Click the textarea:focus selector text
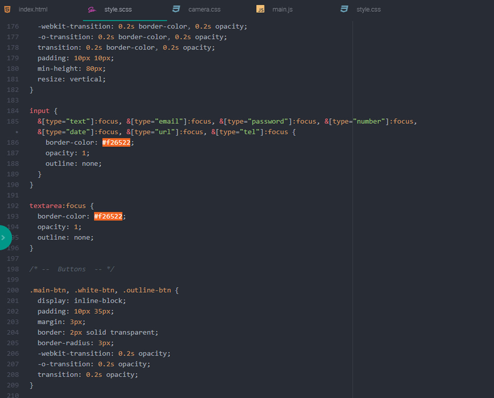Image resolution: width=494 pixels, height=398 pixels. point(57,206)
